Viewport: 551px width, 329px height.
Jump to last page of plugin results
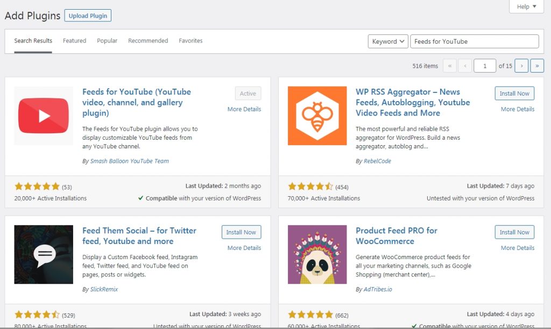click(537, 66)
